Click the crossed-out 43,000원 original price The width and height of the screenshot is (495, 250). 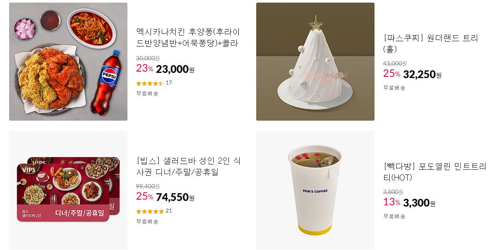coord(395,64)
